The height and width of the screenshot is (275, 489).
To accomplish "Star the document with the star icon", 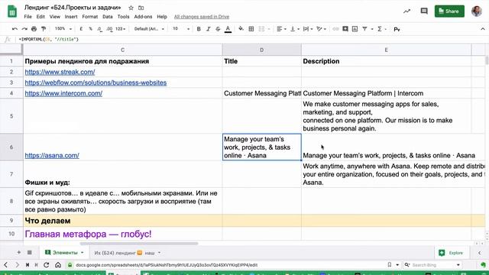I will [x=131, y=8].
